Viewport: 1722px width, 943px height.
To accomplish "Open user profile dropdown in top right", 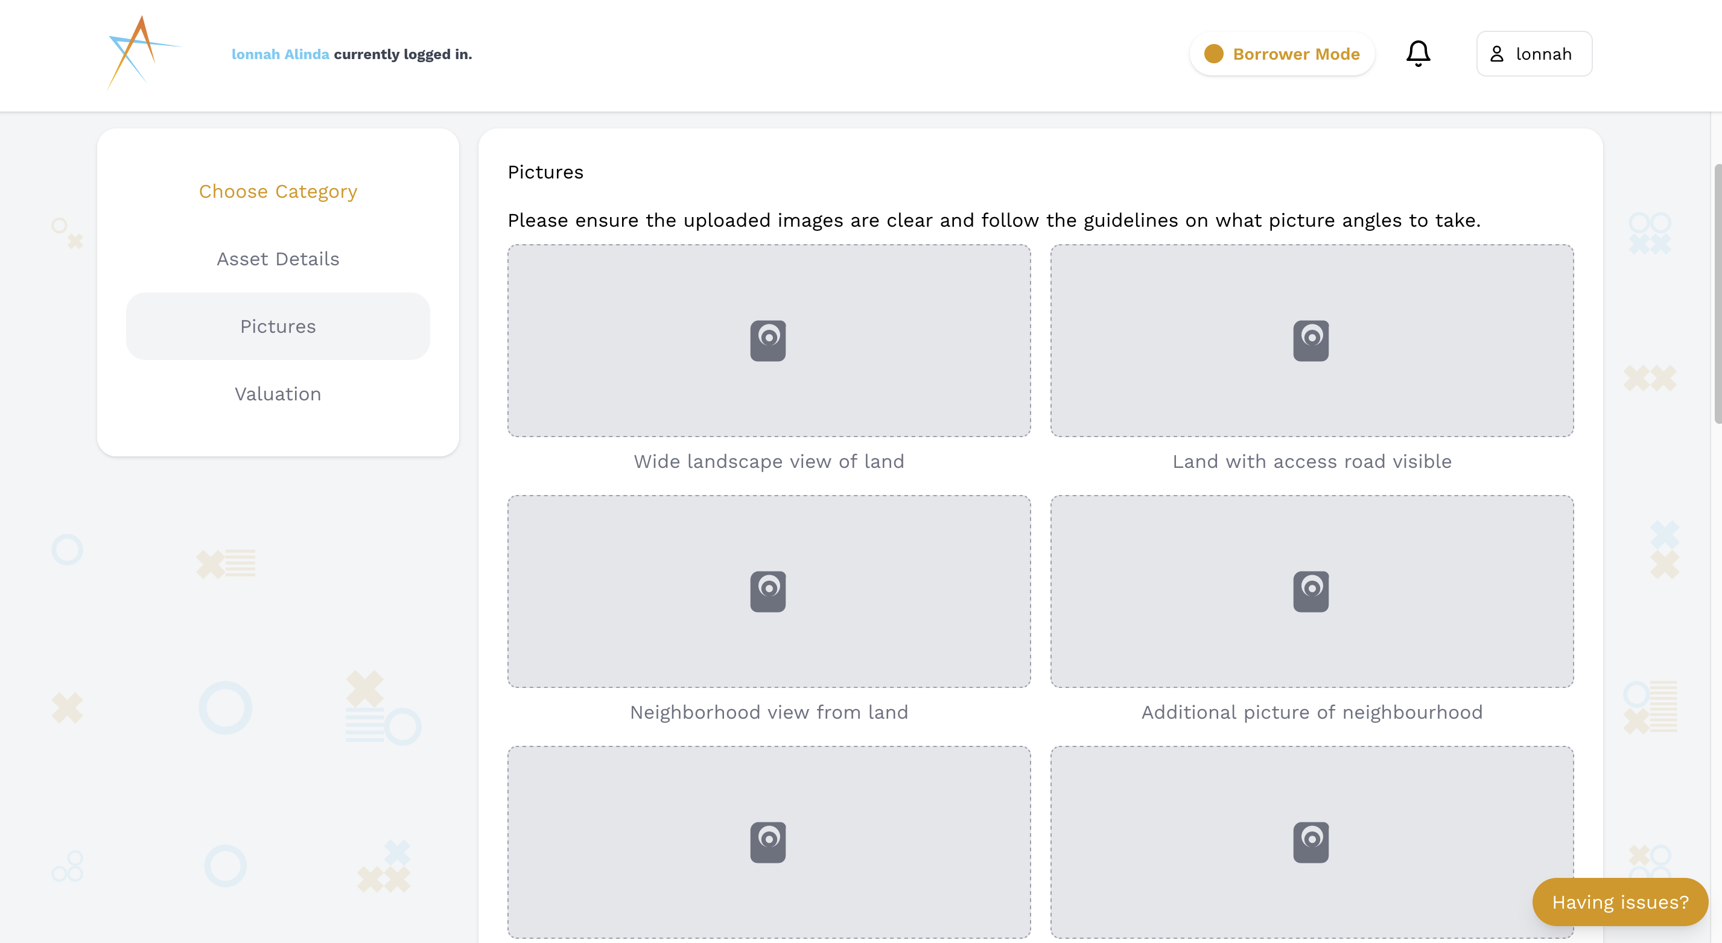I will (1534, 54).
